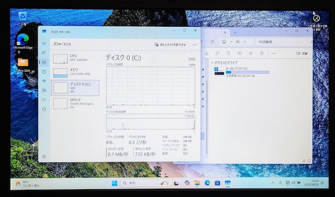Viewport: 335px width, 197px height.
Task: Click Task Manager icon in taskbar
Action: click(x=228, y=183)
